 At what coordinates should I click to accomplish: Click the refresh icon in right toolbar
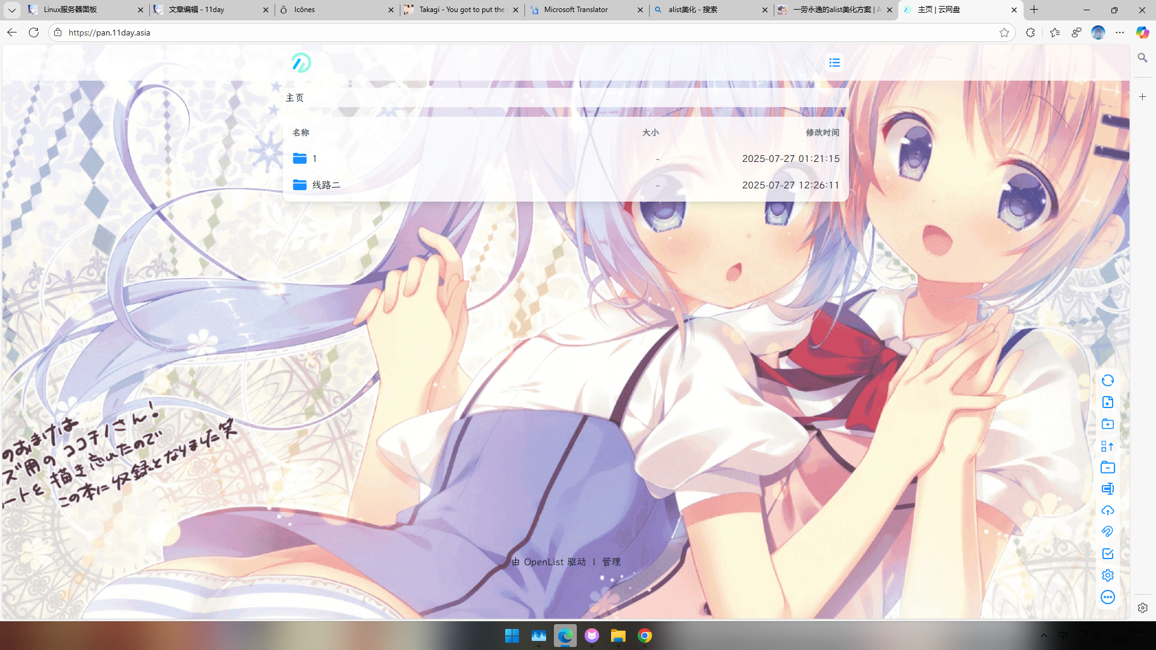click(x=1107, y=380)
